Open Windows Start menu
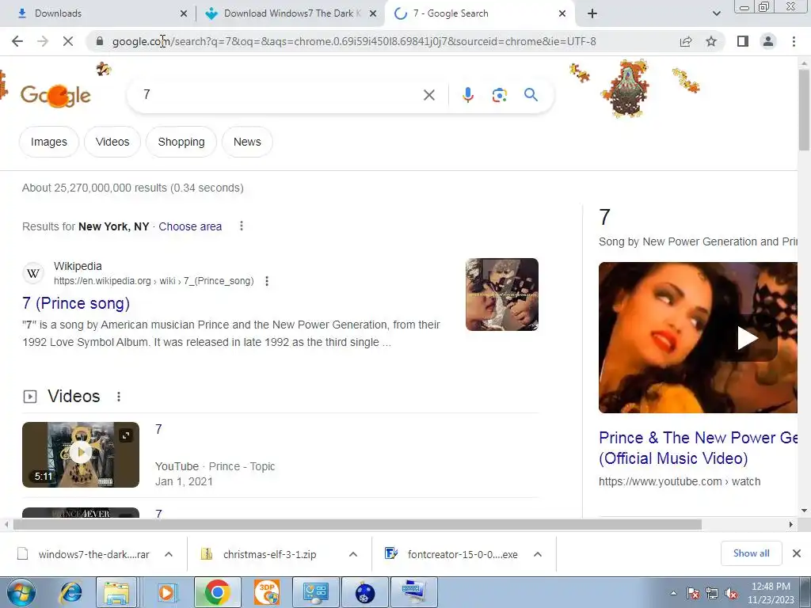The height and width of the screenshot is (608, 811). click(x=21, y=592)
